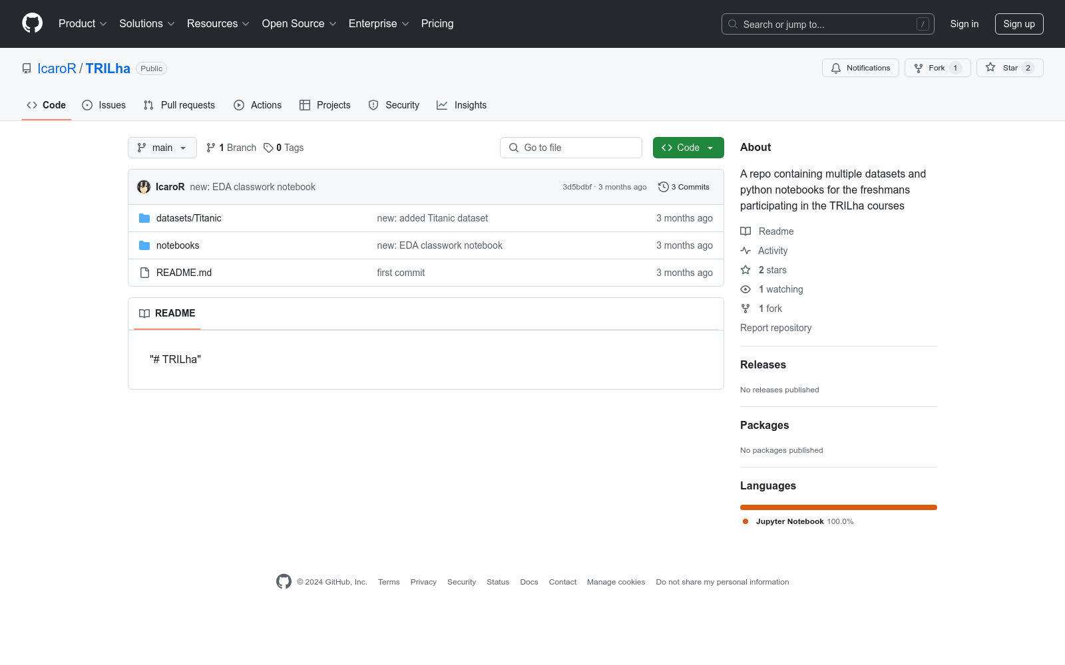
Task: Open the footer Terms link
Action: 389,582
